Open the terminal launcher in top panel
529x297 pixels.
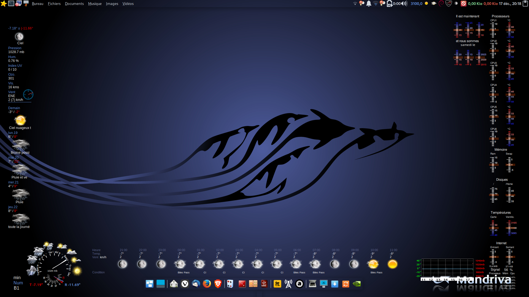(11, 4)
